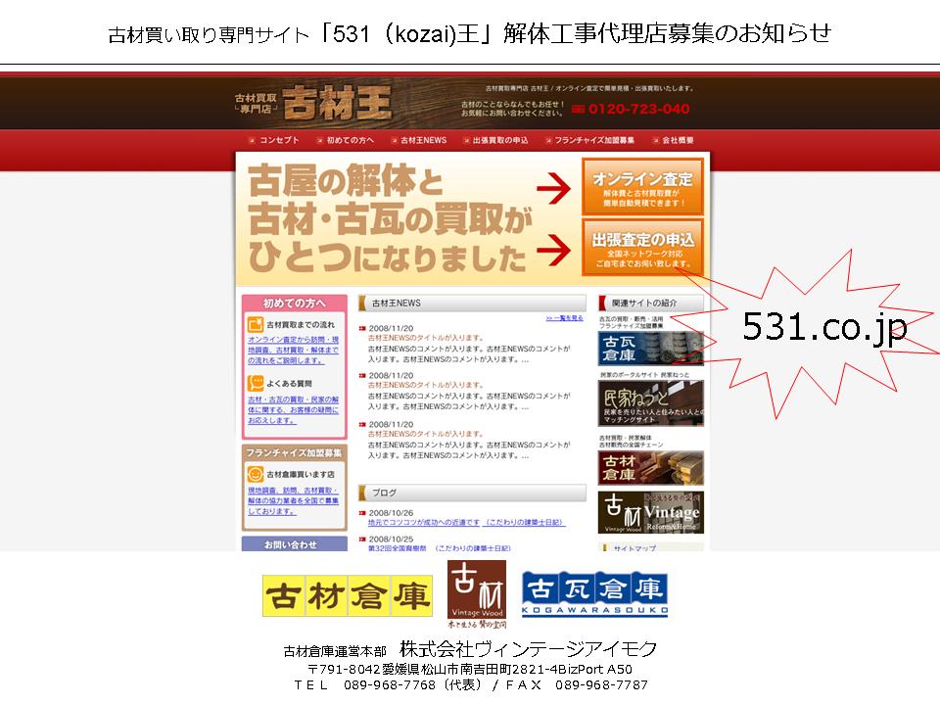Click the オンライン査定 orange button

click(642, 187)
